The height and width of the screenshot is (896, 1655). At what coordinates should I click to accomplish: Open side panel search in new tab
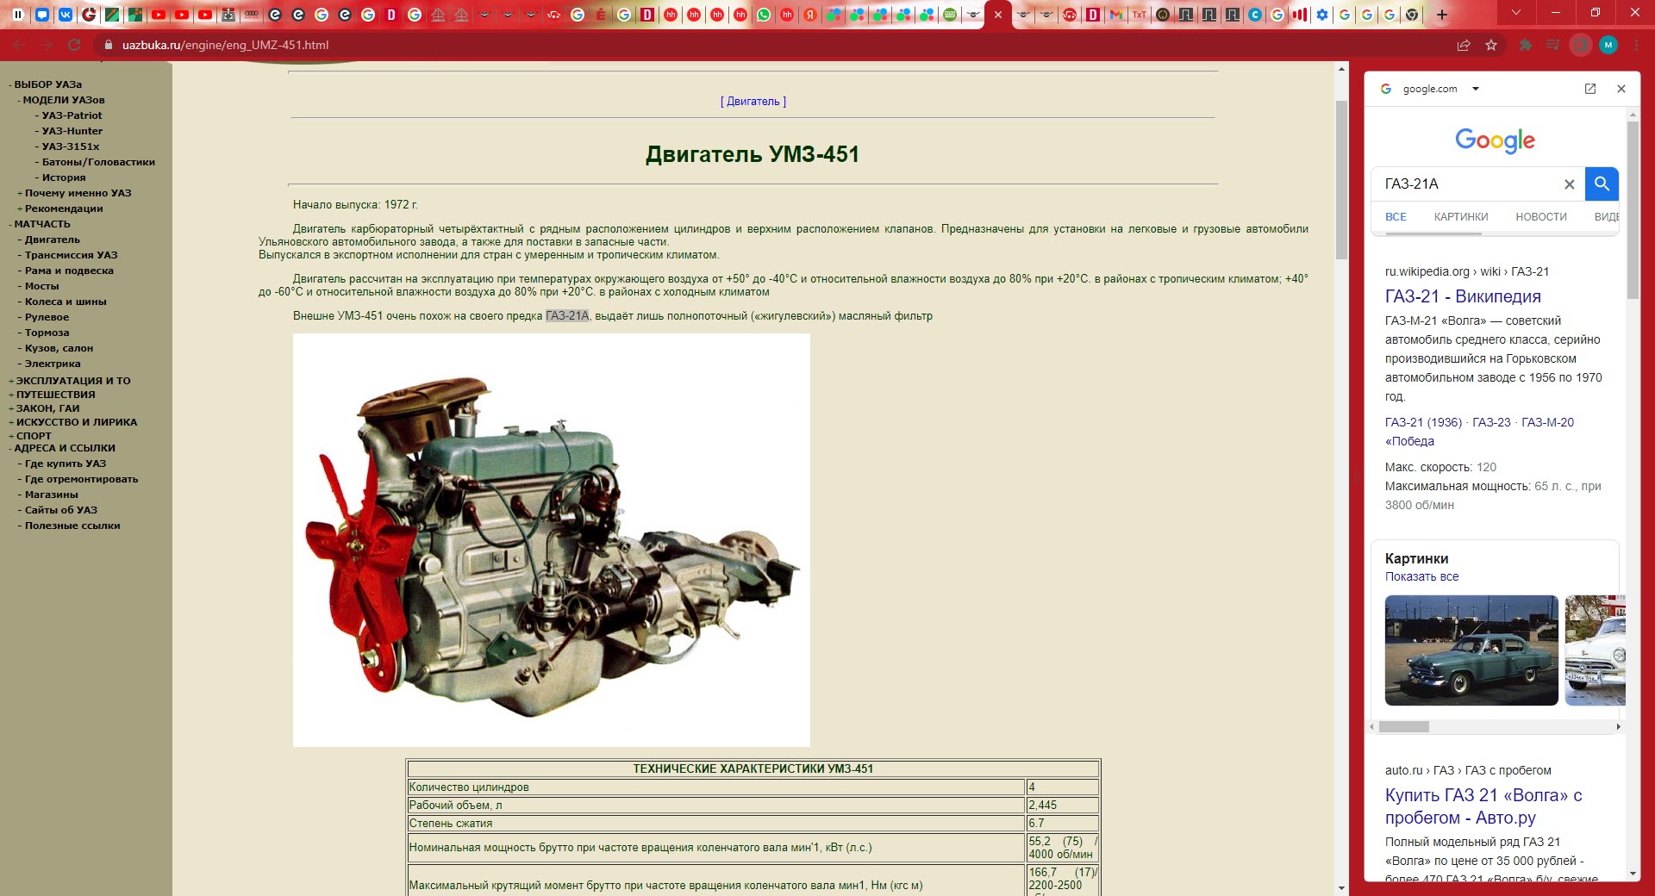coord(1590,89)
